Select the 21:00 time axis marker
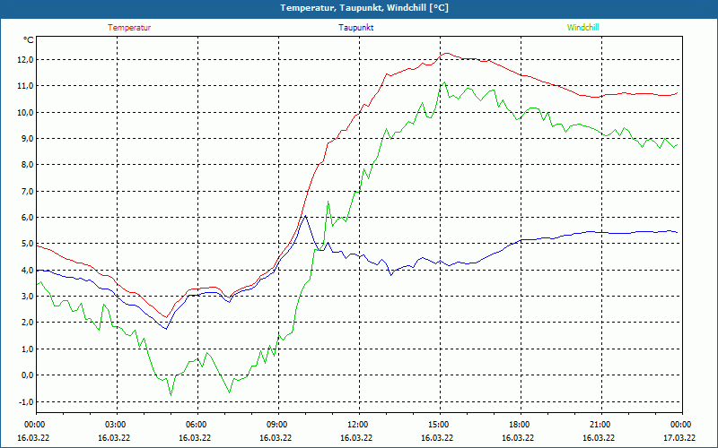Viewport: 718px width, 448px height. pos(600,425)
